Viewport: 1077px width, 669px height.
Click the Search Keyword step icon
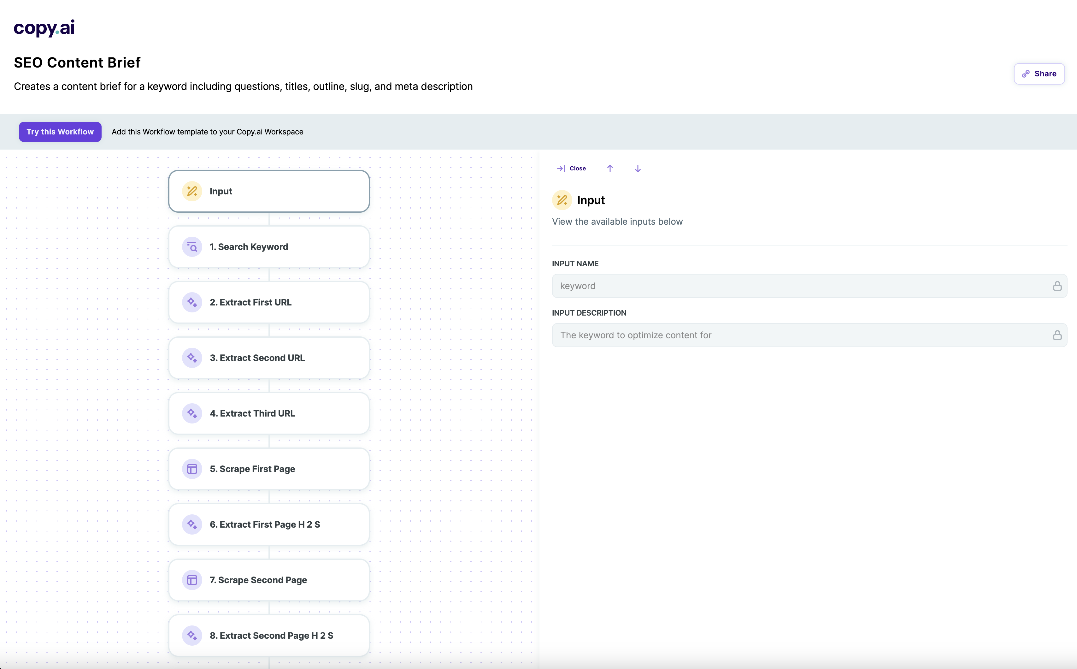click(192, 247)
